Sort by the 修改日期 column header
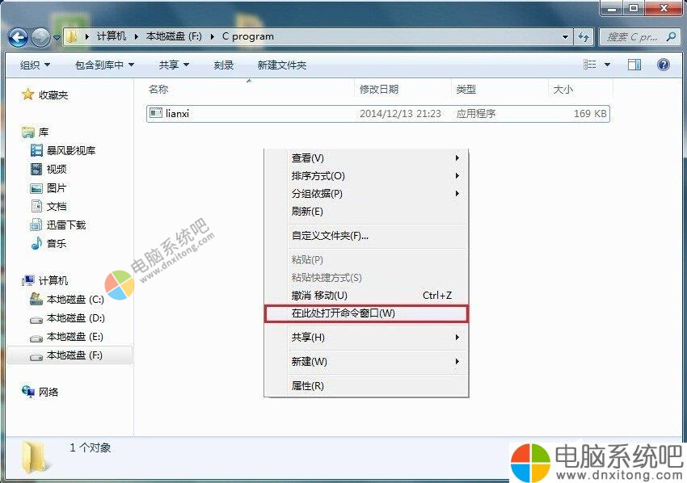The image size is (687, 483). pos(379,90)
